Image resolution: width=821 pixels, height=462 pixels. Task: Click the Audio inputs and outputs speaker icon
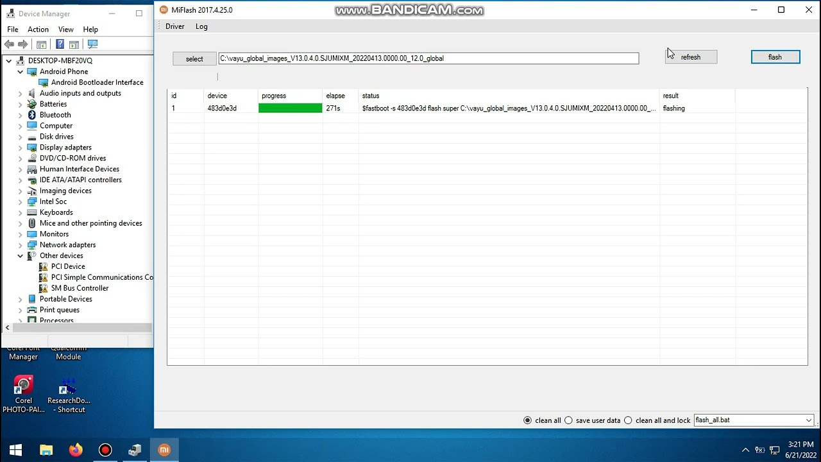[32, 93]
